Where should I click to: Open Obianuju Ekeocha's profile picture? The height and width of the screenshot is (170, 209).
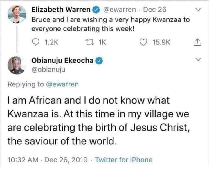(x=17, y=65)
